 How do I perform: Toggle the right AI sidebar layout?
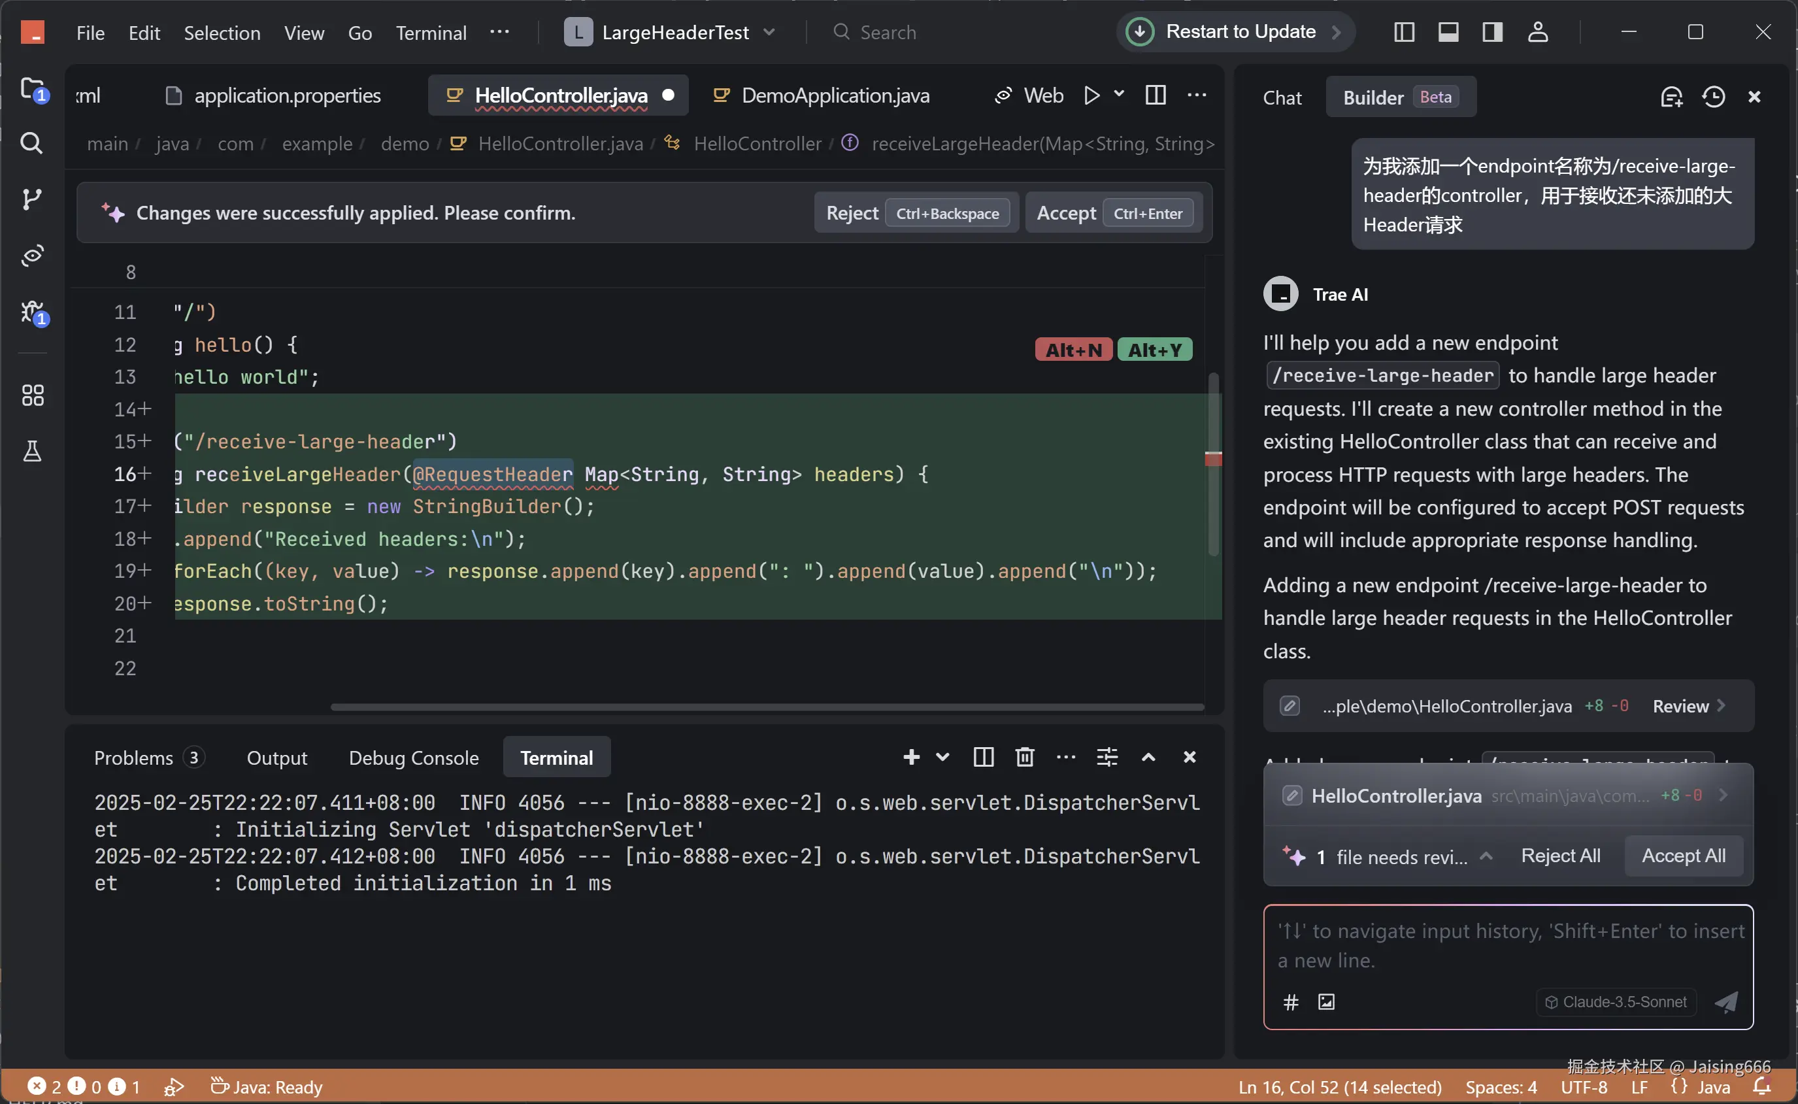(1492, 32)
